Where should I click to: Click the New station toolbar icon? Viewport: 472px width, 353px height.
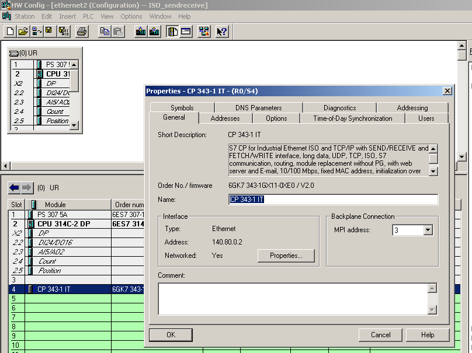[x=10, y=32]
